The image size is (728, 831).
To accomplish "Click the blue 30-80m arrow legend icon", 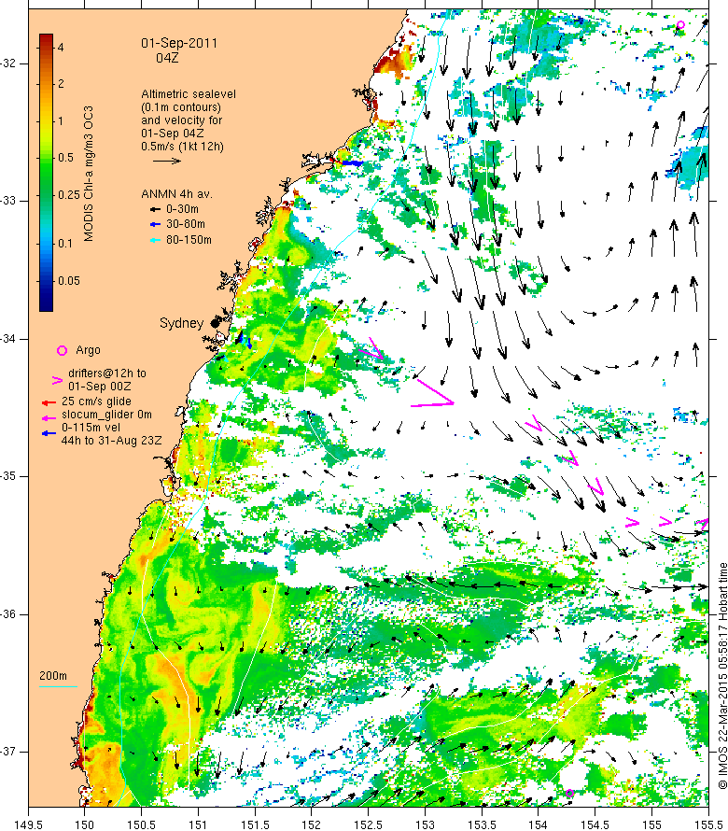I will (155, 225).
